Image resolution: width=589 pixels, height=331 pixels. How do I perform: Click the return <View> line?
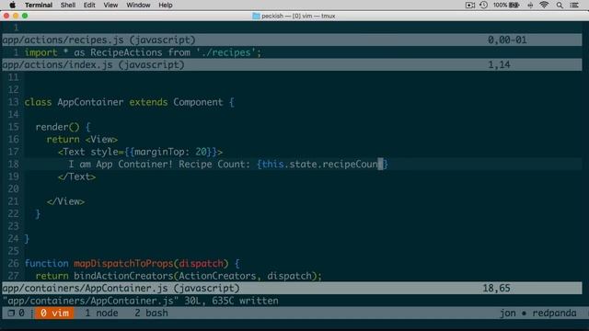click(x=82, y=139)
